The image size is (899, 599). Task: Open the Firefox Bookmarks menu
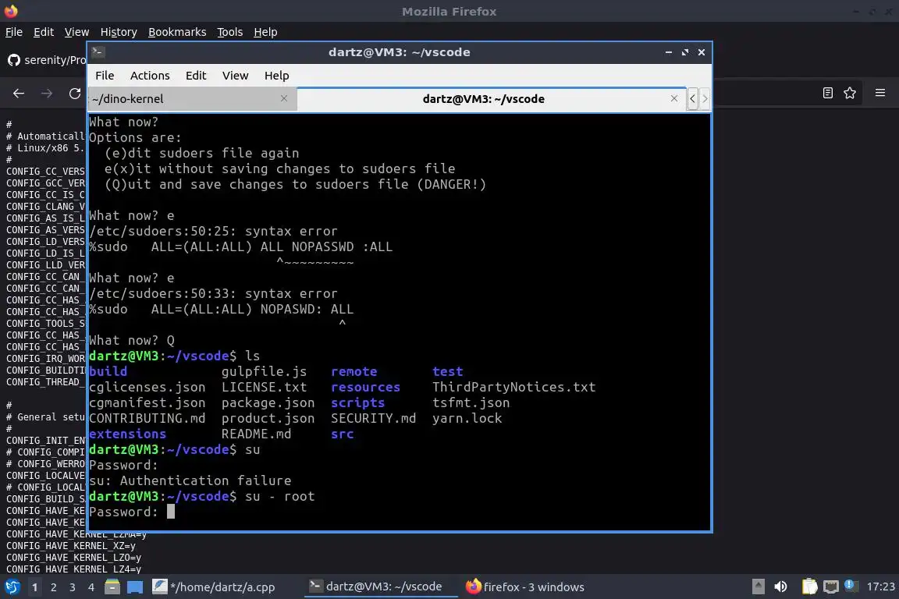pos(177,32)
